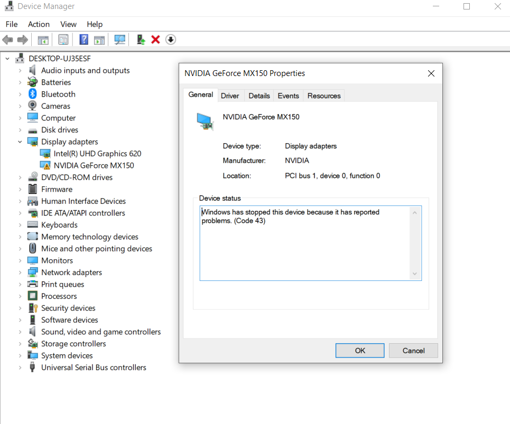
Task: Switch to the Details tab
Action: click(259, 96)
